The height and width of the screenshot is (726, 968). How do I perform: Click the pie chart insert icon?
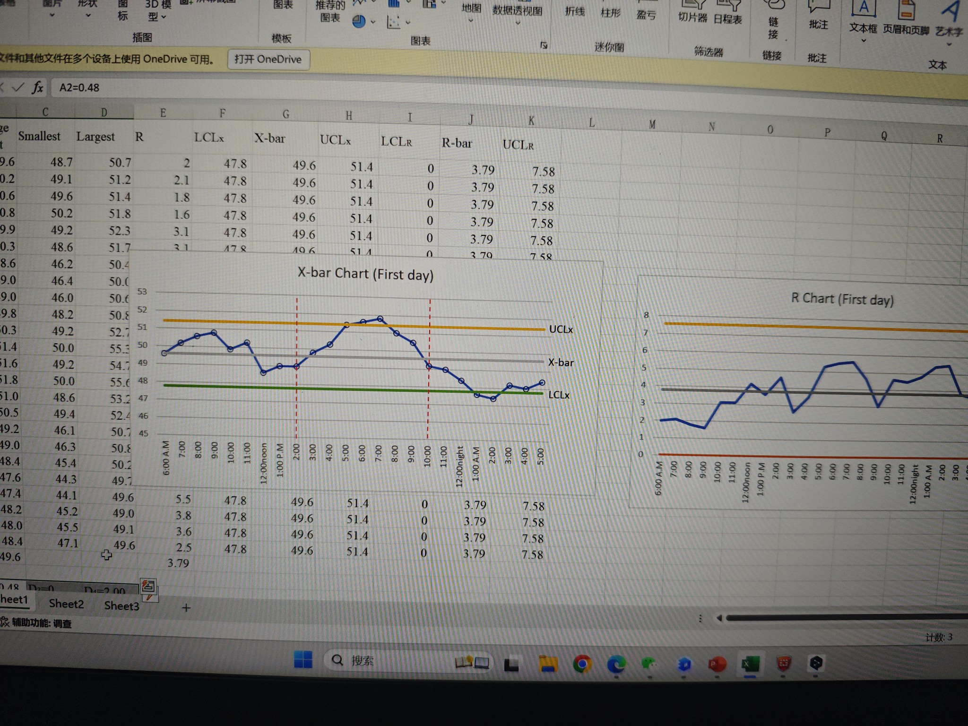[359, 22]
